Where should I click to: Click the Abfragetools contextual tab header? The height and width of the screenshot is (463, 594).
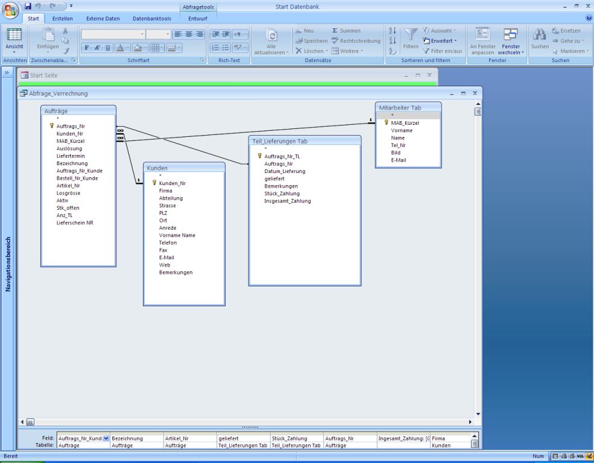pyautogui.click(x=198, y=7)
